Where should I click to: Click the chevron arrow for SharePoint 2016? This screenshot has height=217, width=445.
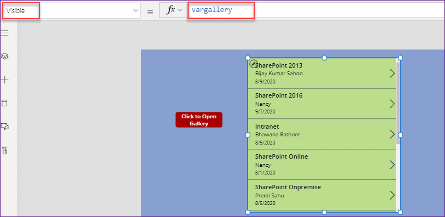tap(392, 104)
